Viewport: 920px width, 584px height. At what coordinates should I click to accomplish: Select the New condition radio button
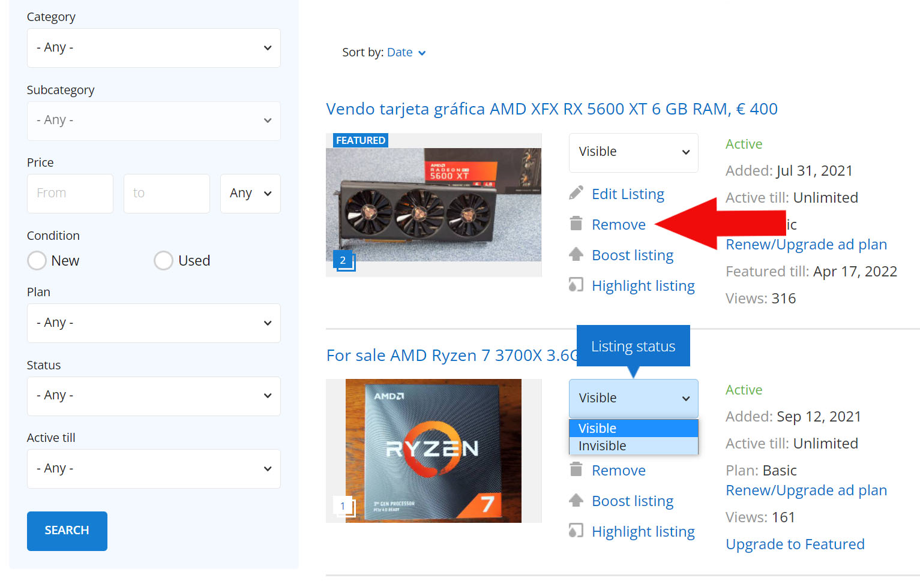point(37,260)
